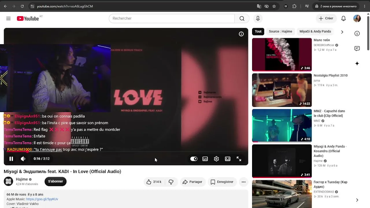This screenshot has height=208, width=370.
Task: Subscribe with the S'abonner button
Action: click(55, 181)
